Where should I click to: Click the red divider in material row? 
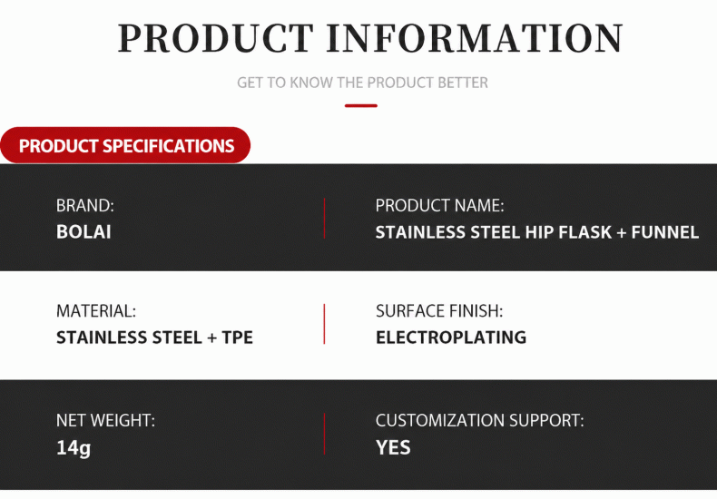(x=324, y=324)
